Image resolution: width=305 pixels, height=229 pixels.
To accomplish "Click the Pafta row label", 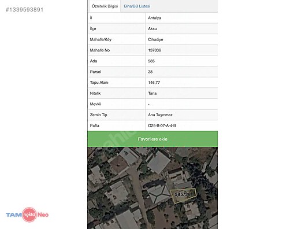I will pos(95,125).
